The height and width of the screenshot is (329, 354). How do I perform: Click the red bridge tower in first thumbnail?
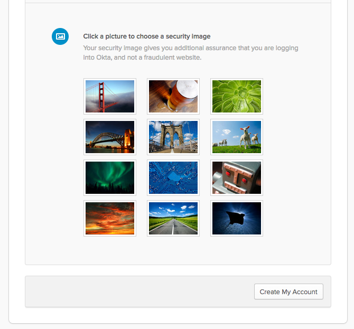pos(101,97)
